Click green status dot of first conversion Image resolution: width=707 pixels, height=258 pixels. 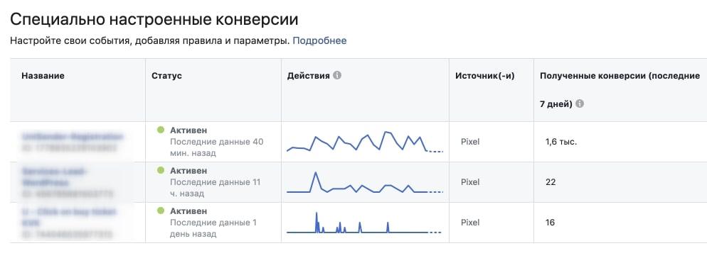(x=161, y=130)
